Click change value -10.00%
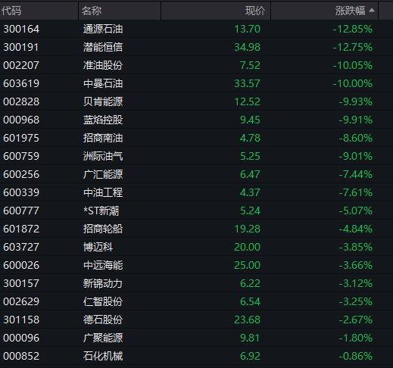 pyautogui.click(x=352, y=83)
